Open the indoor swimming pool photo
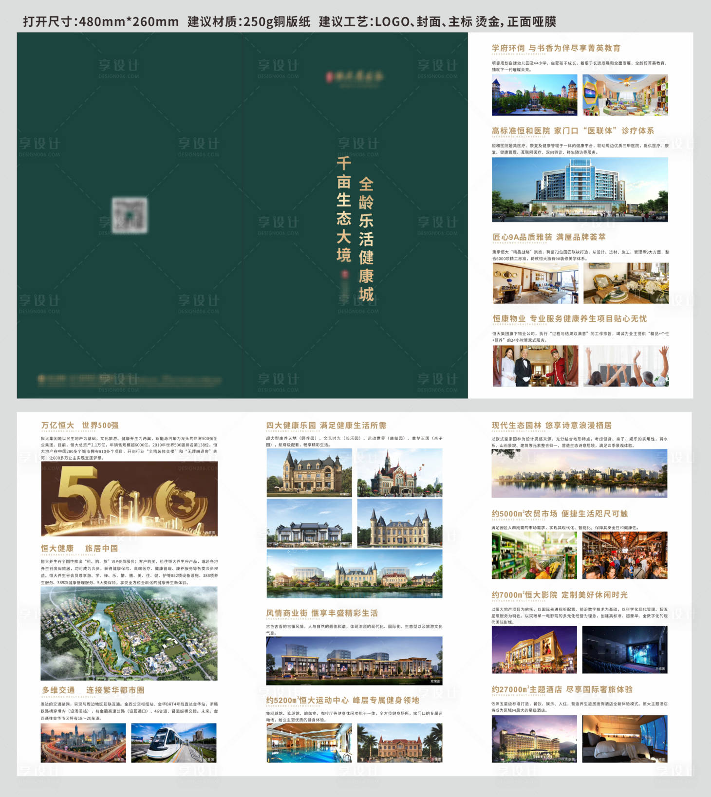The image size is (711, 797). [x=309, y=742]
